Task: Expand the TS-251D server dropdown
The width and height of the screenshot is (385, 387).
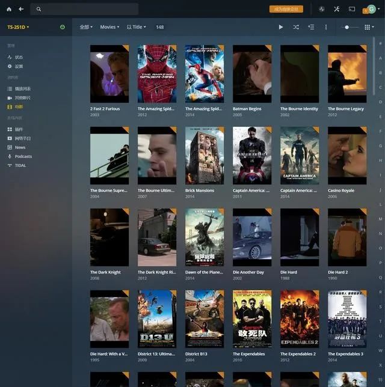Action: (18, 27)
